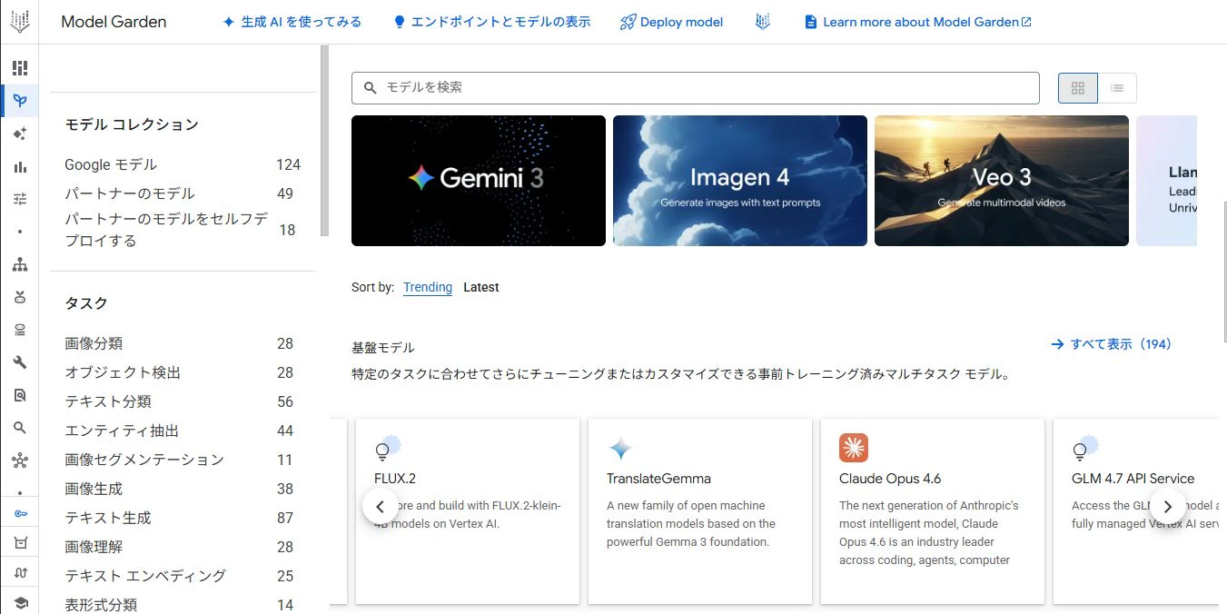
Task: Open the network graph icon in sidebar
Action: click(20, 460)
